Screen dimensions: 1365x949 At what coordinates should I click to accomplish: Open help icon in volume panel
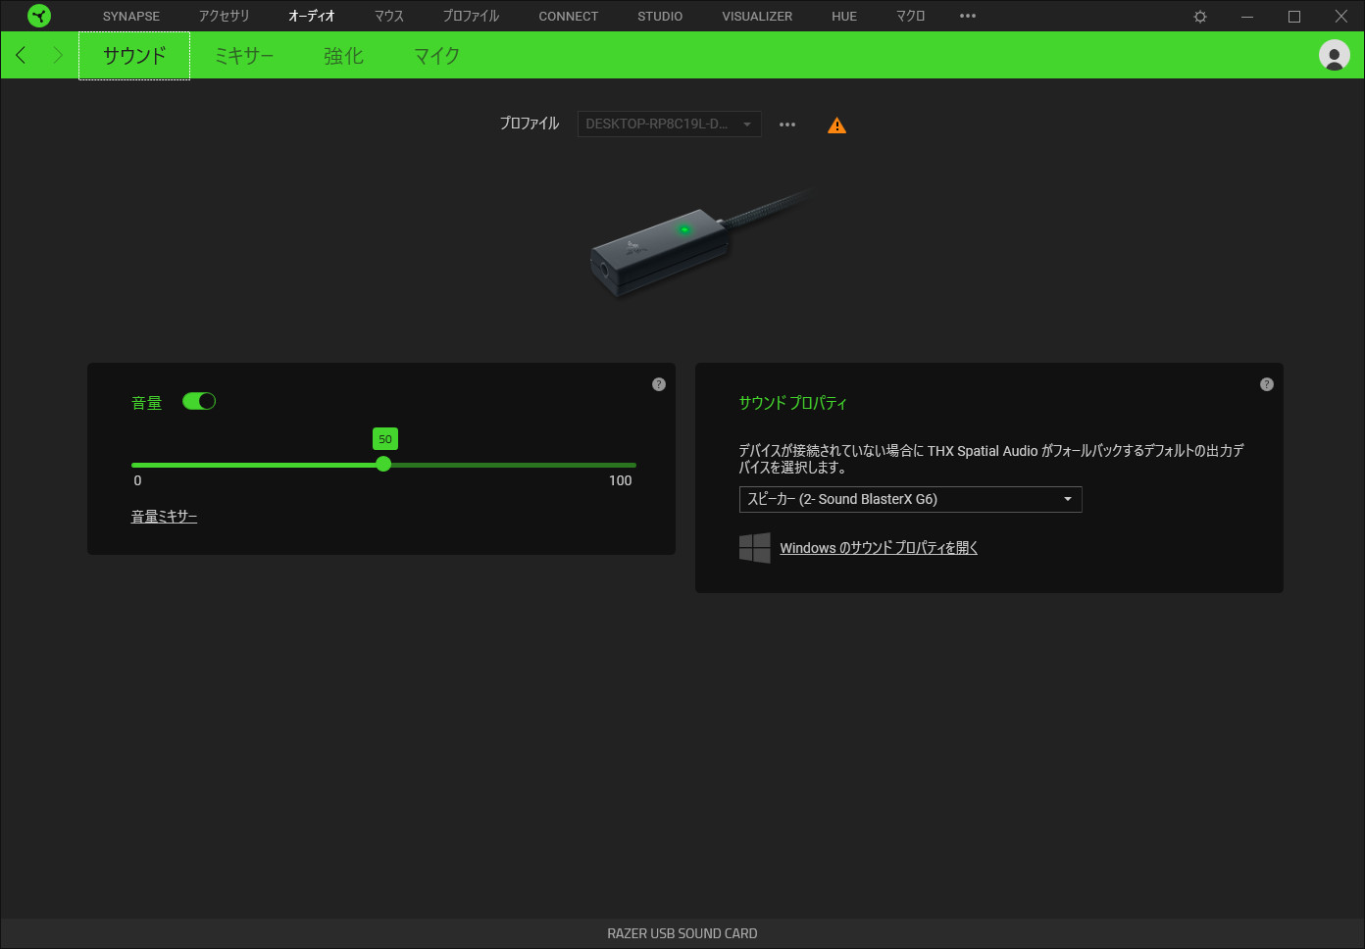(659, 384)
